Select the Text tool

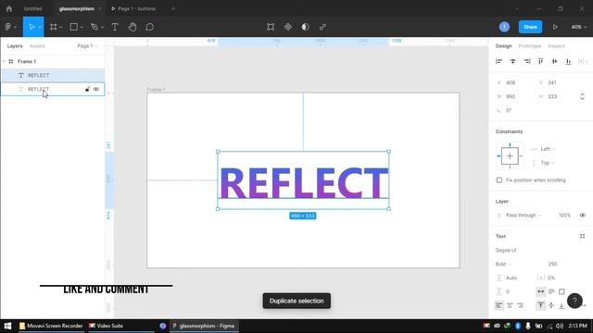coord(115,27)
